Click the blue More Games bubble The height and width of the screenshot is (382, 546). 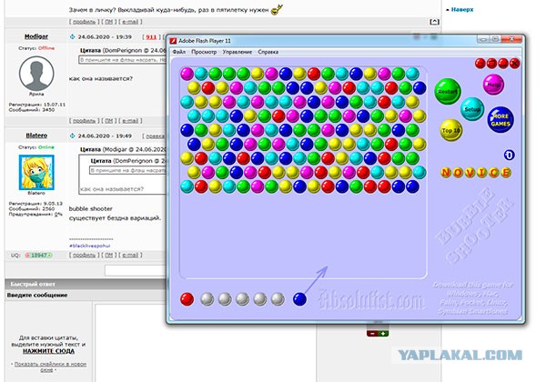click(500, 120)
